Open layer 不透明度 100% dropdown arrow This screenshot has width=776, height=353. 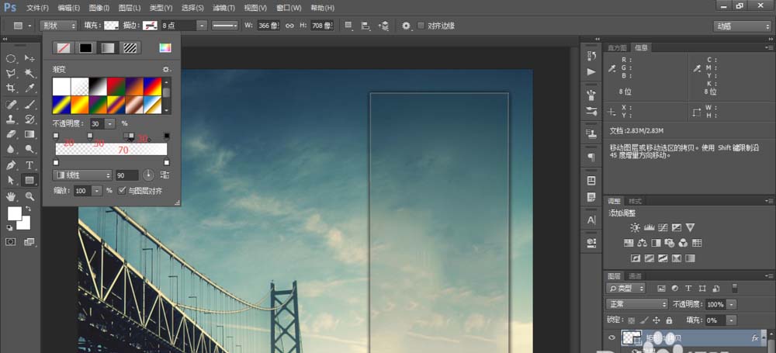(x=731, y=304)
